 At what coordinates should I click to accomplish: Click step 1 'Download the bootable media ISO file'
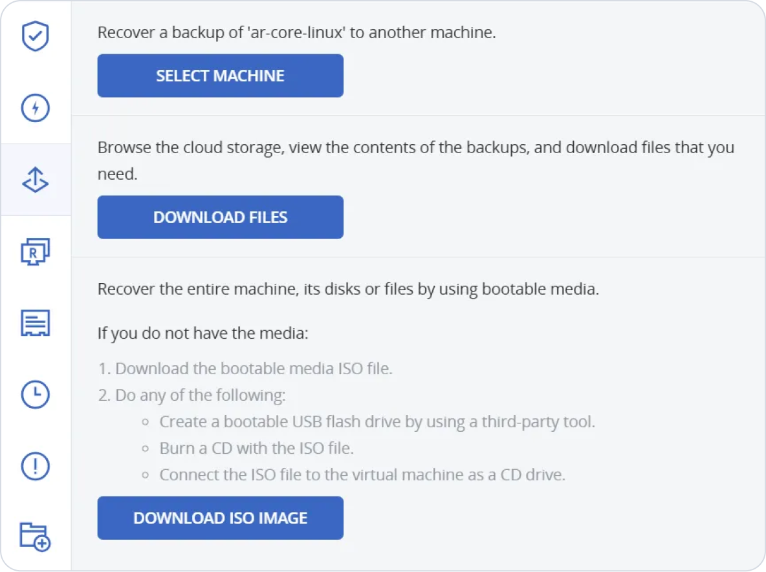[245, 369]
